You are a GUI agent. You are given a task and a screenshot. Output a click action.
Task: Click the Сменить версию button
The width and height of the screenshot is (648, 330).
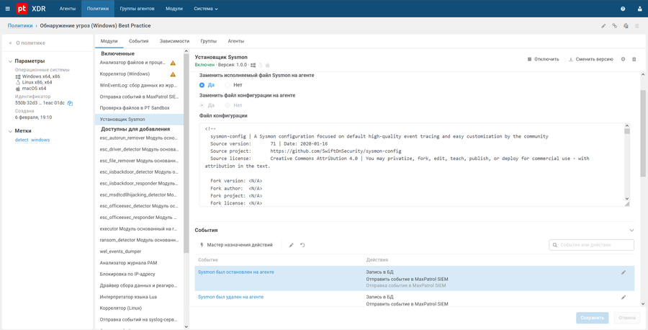point(590,59)
